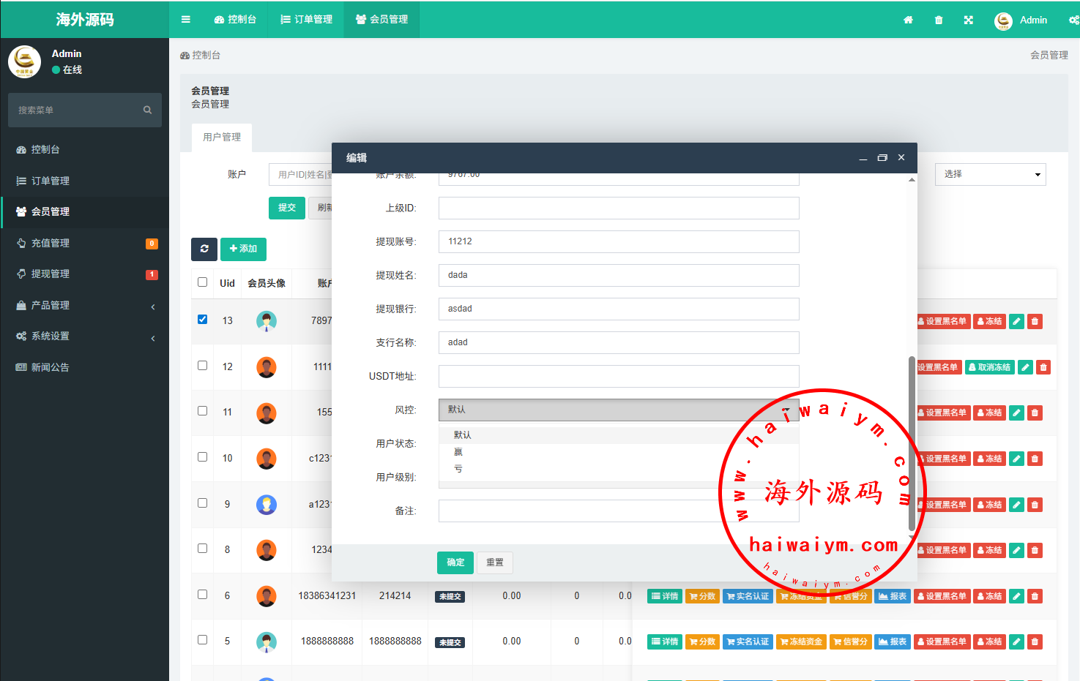Toggle the select-all checkbox in table header
This screenshot has width=1080, height=681.
coord(203,282)
